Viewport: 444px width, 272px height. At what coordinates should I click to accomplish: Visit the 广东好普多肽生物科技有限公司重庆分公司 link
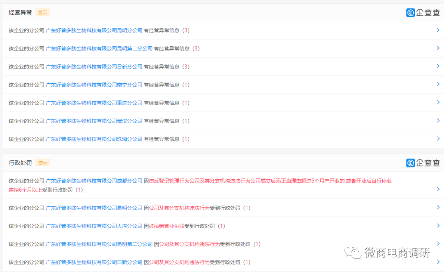94,103
